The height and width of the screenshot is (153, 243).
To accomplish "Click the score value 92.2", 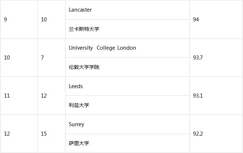I will coord(198,134).
